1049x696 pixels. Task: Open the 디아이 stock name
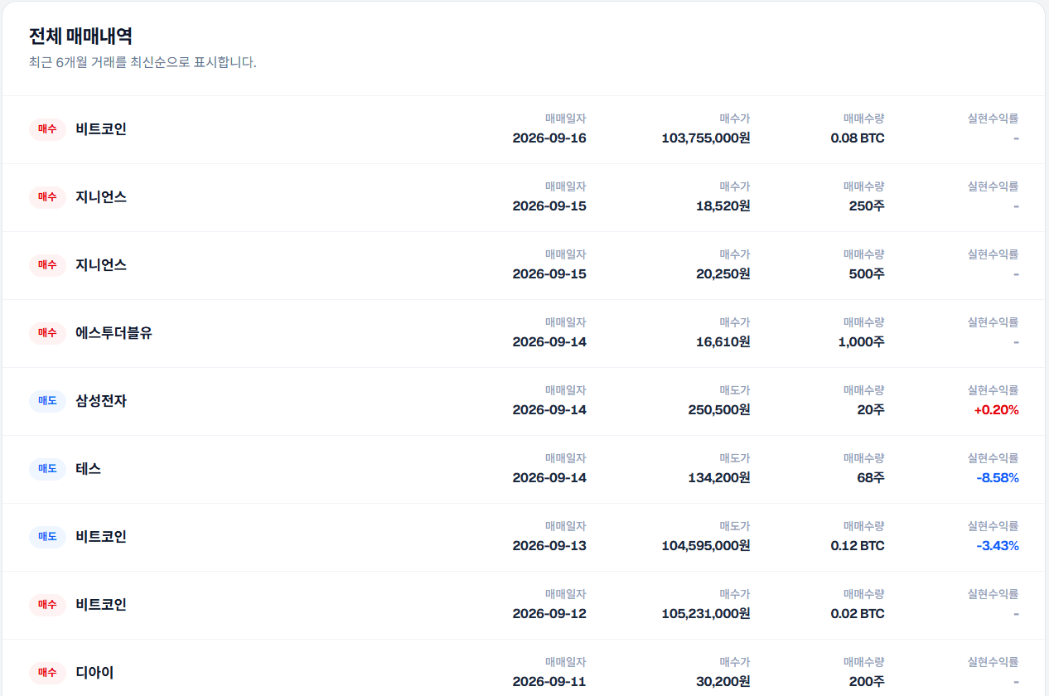click(x=94, y=673)
